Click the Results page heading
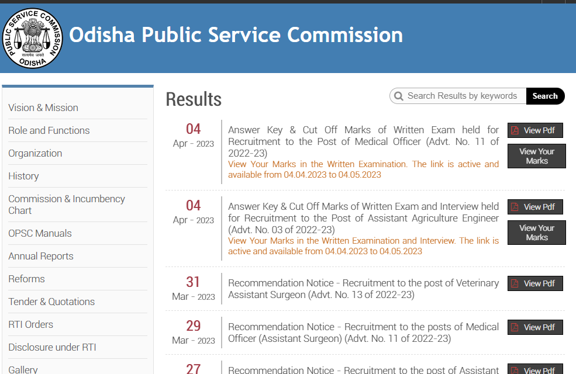 click(x=194, y=99)
